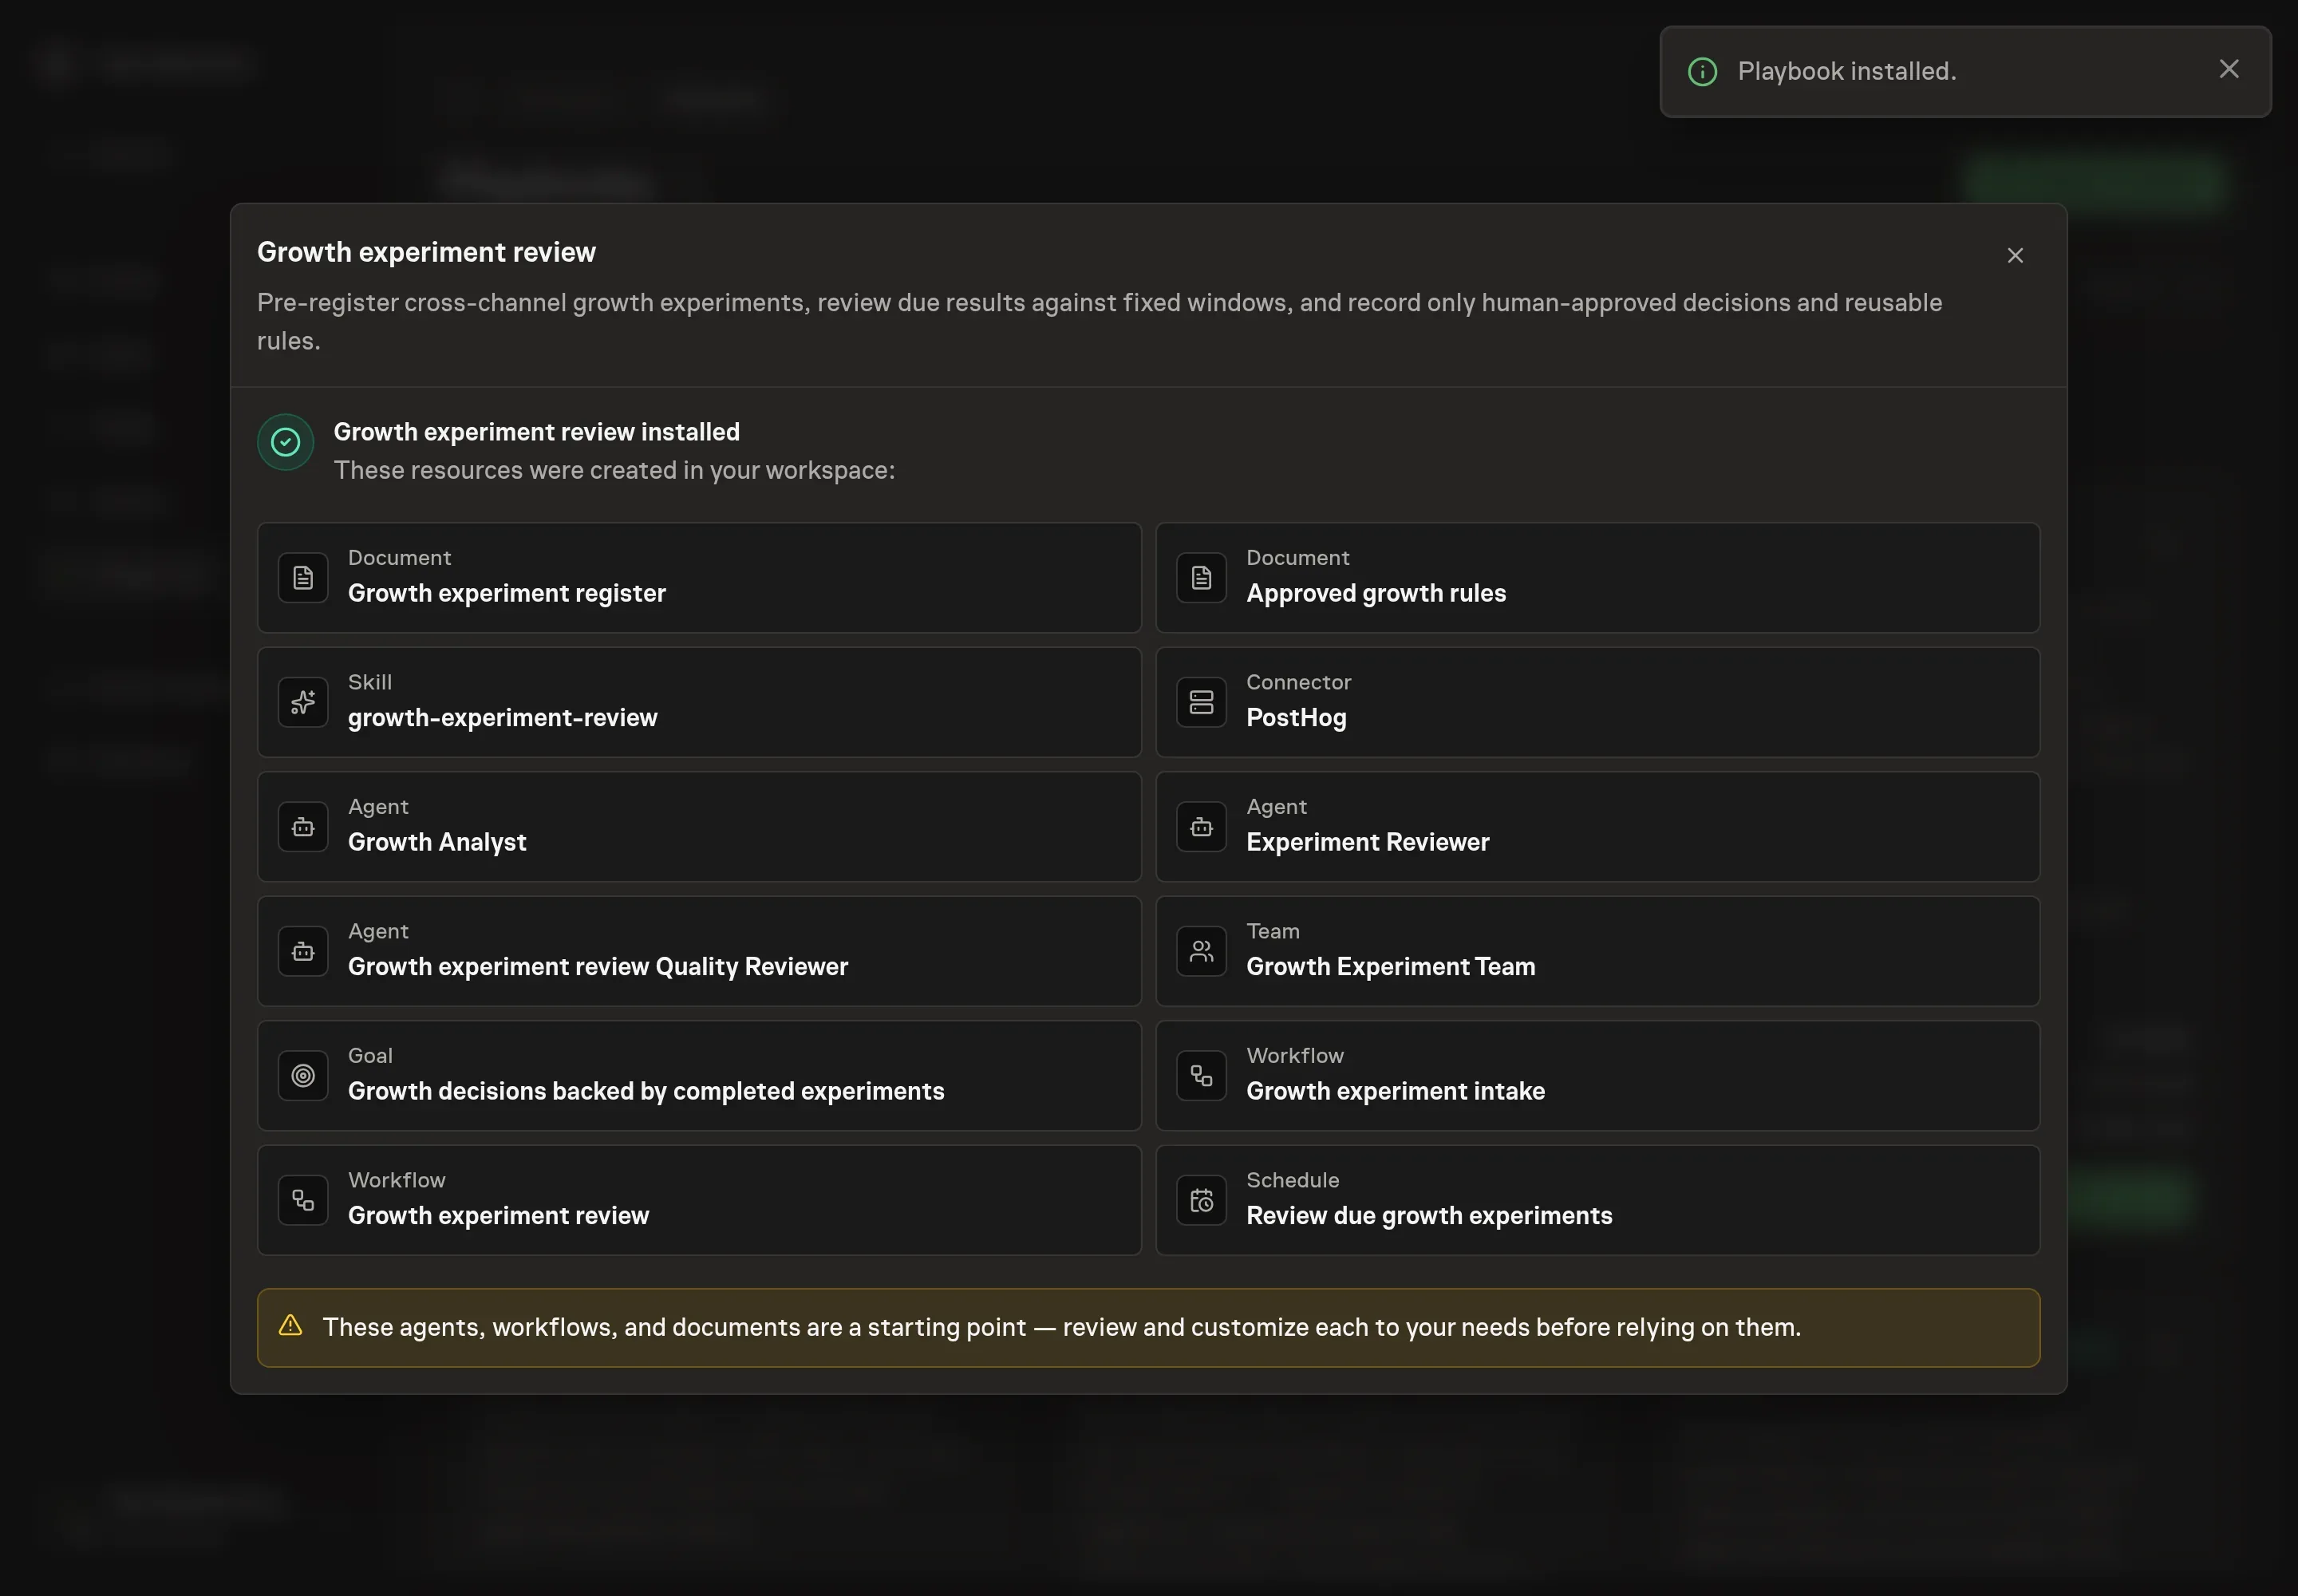Open the Growth experiment review workflow name
This screenshot has height=1596, width=2298.
pyautogui.click(x=498, y=1216)
